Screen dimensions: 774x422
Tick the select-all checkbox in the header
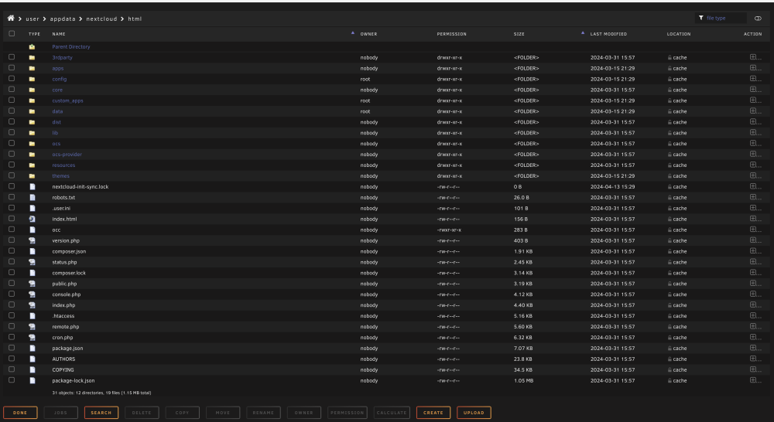12,33
